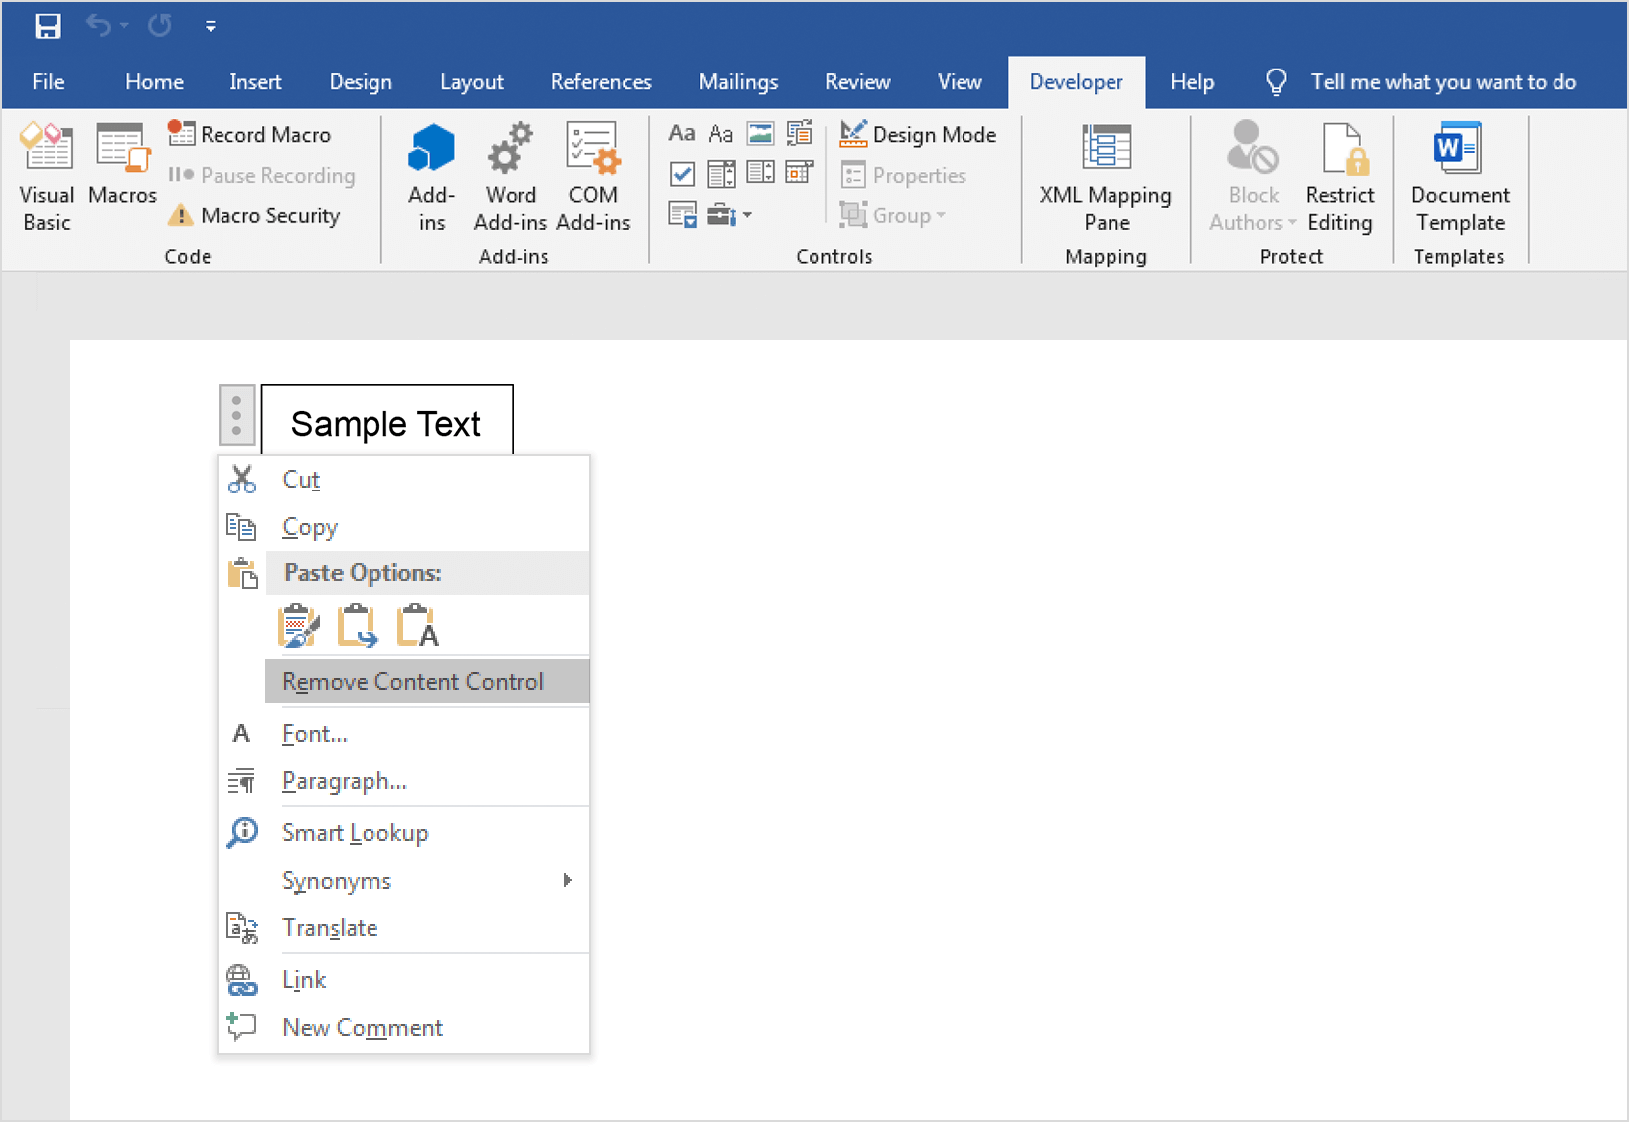Open the Customize Quick Access Toolbar arrow
This screenshot has height=1122, width=1629.
[211, 27]
